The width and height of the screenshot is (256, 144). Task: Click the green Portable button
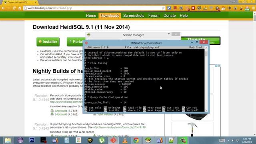76,42
